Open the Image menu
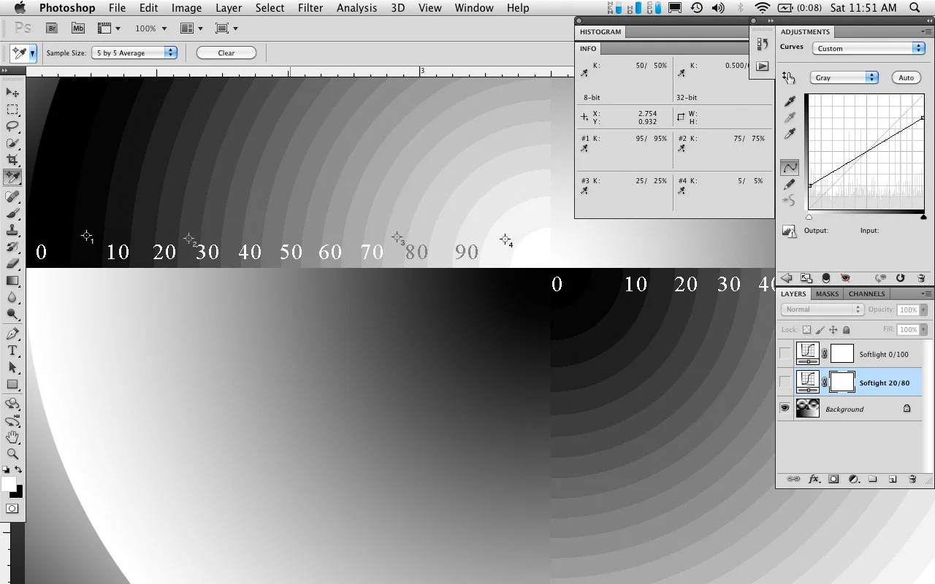Screen dimensions: 935x584 [186, 8]
